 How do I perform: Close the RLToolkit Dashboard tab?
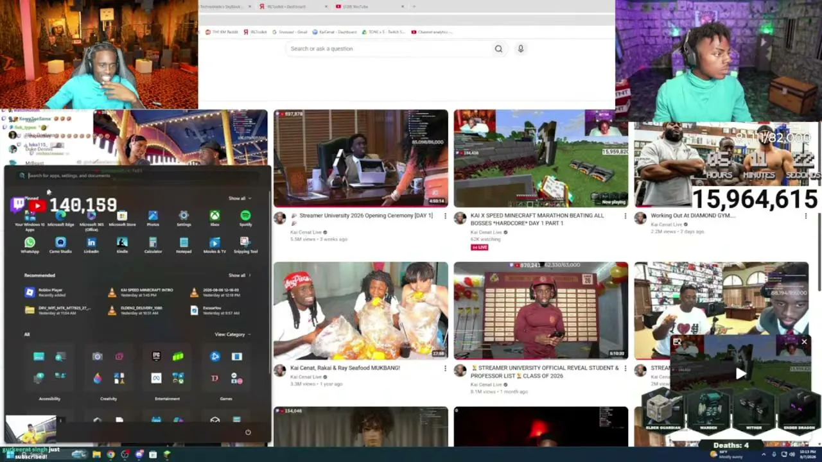[326, 6]
